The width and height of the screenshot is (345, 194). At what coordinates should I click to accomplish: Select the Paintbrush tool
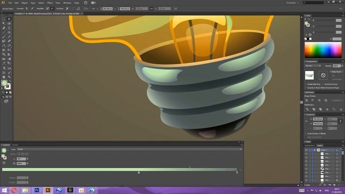[x=4, y=37]
